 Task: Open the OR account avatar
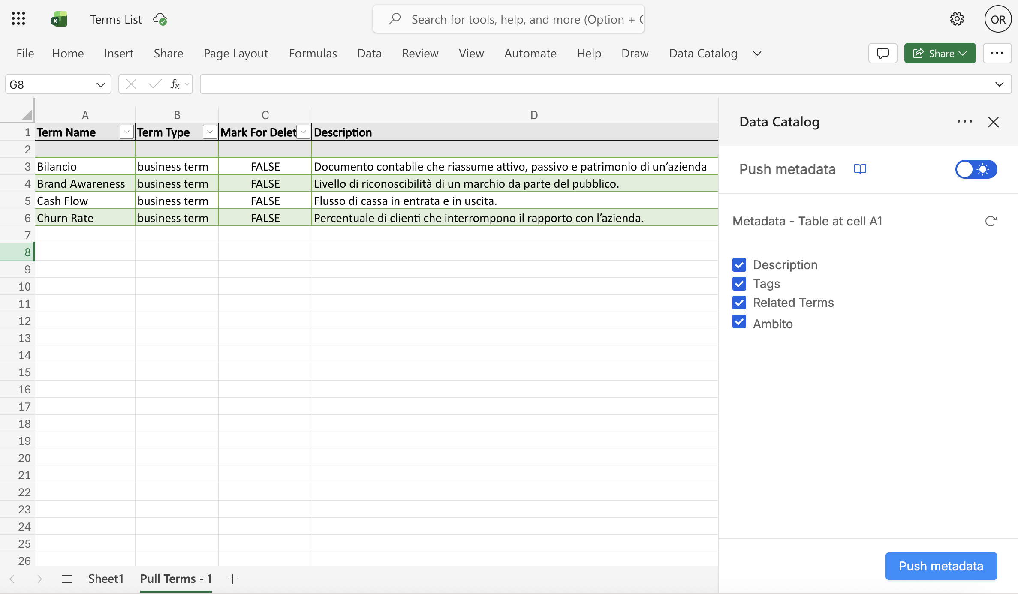pos(998,19)
